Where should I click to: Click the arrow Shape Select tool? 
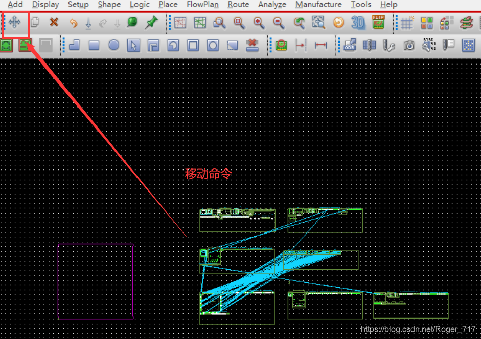(x=133, y=46)
